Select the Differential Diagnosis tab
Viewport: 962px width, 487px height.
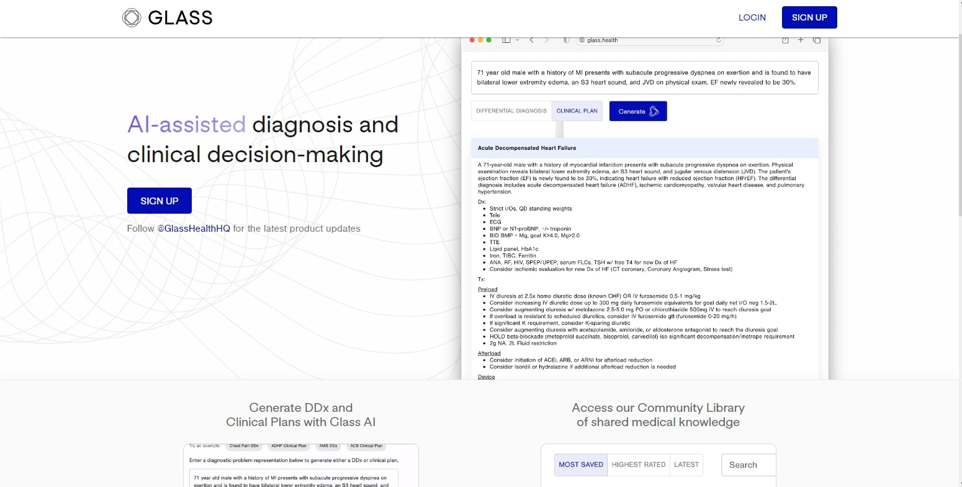pos(511,111)
